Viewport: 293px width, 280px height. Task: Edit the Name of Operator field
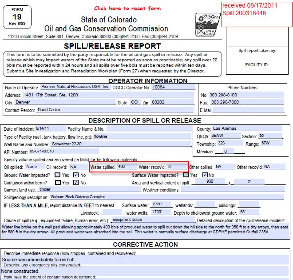(75, 87)
